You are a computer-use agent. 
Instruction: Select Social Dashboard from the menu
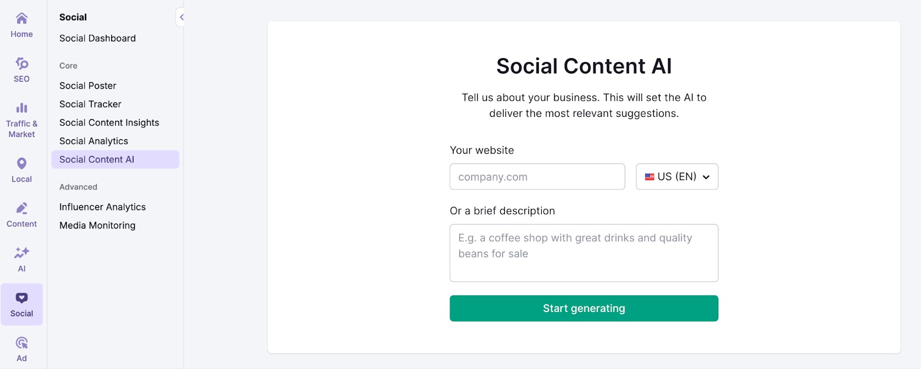pos(97,38)
